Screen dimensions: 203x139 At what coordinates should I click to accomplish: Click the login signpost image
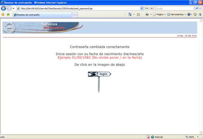coord(99,82)
